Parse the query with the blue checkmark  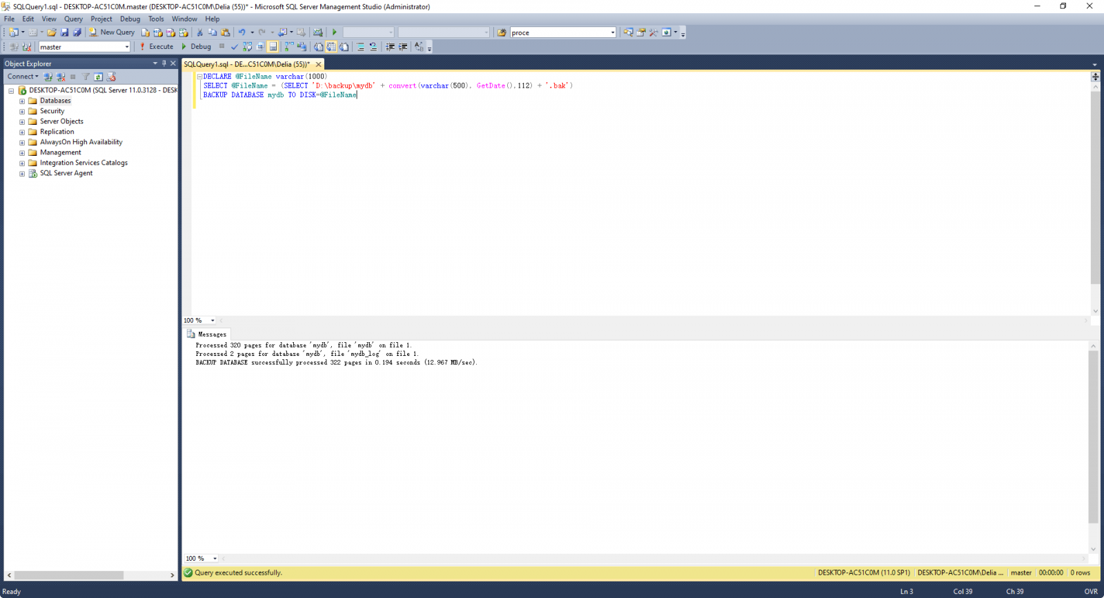point(235,47)
